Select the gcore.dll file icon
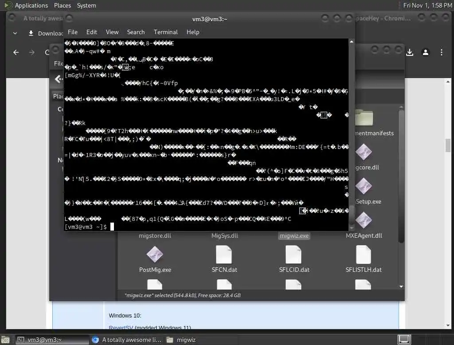Image resolution: width=454 pixels, height=345 pixels. 364,152
